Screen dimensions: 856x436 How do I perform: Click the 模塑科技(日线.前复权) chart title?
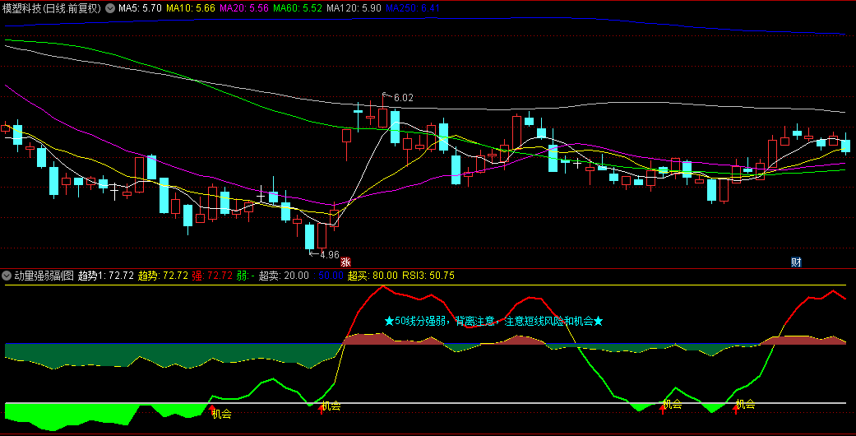(53, 8)
